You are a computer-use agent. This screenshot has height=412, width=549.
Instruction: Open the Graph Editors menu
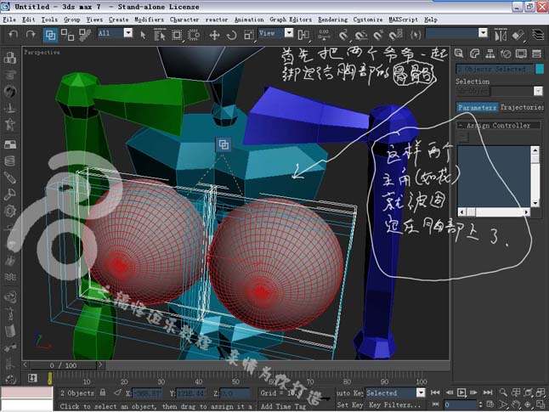click(291, 20)
